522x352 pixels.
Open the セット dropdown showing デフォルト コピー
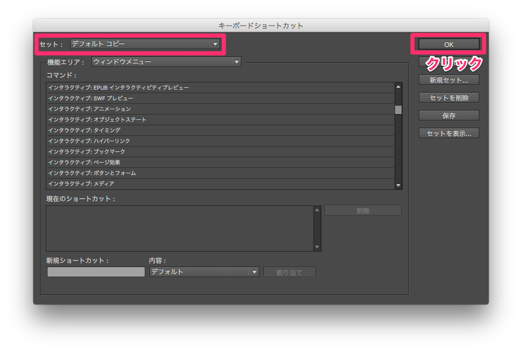[144, 44]
